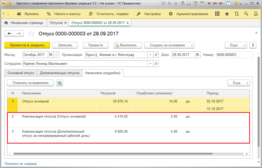Image resolution: width=262 pixels, height=168 pixels.
Task: Expand the Сотрудник dropdown list
Action: point(150,63)
